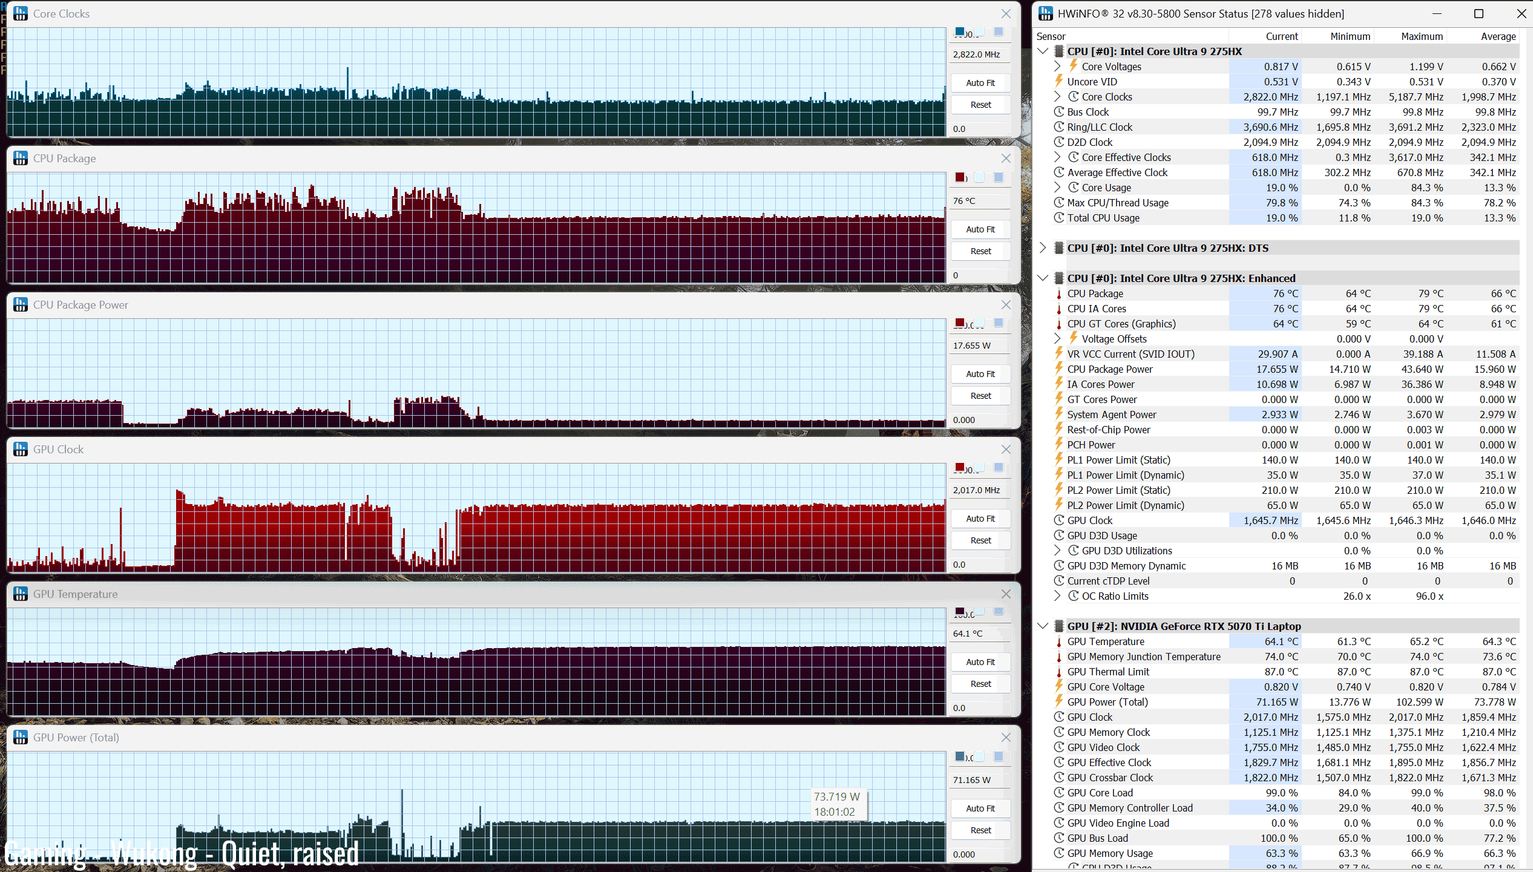Collapse the NVIDIA GeForce RTX 5070 Ti group
The height and width of the screenshot is (872, 1533).
pos(1042,626)
